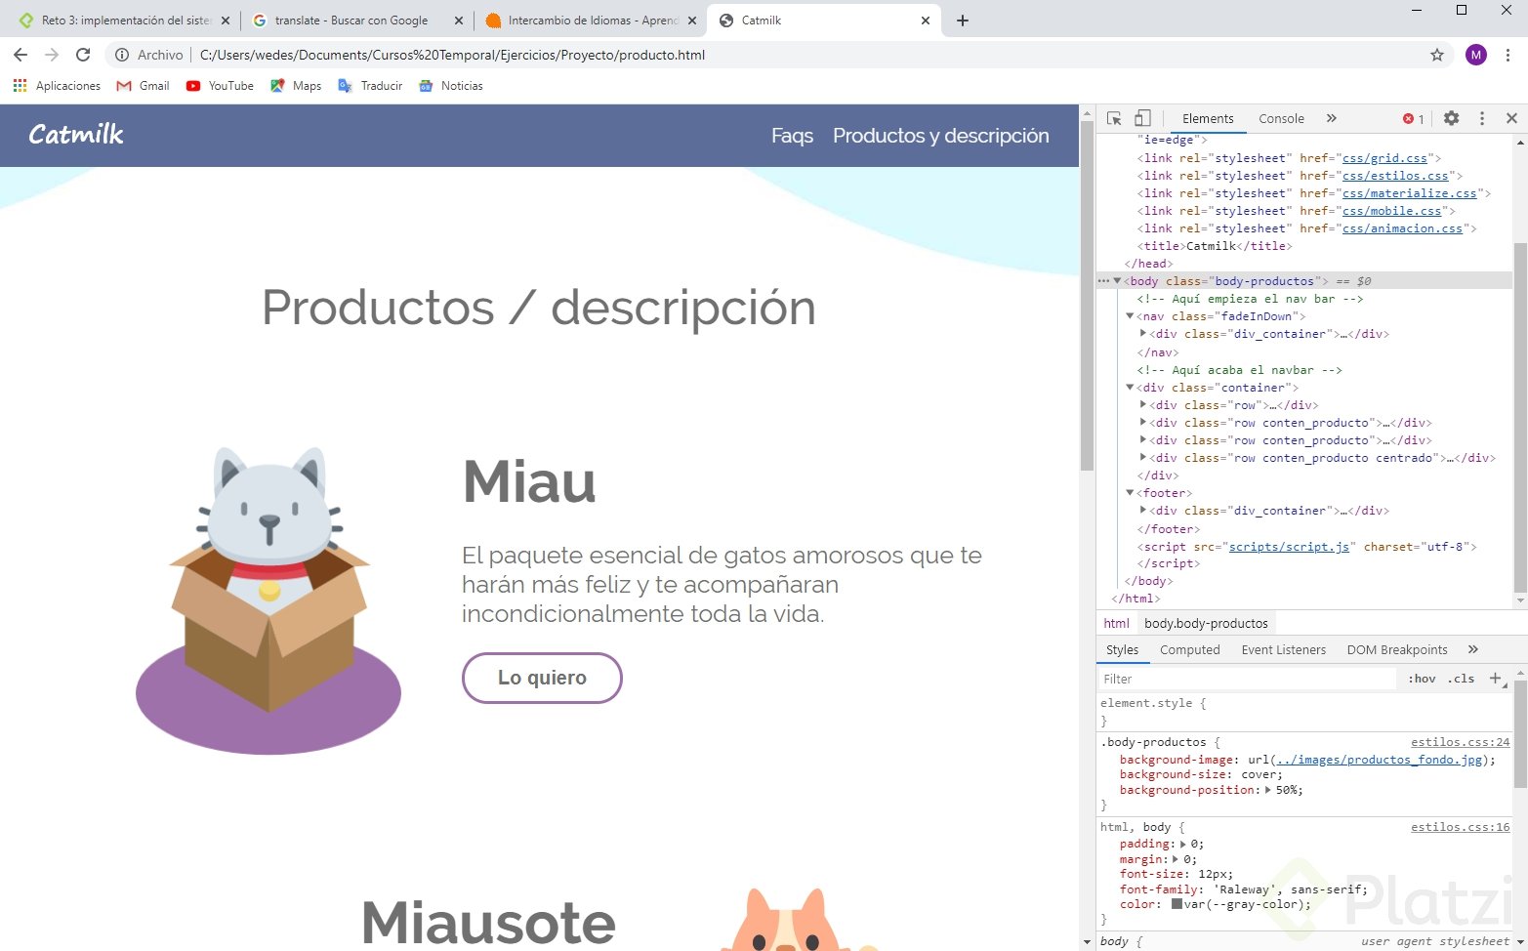Toggle the device toolbar in DevTools
The height and width of the screenshot is (951, 1528).
1142,118
